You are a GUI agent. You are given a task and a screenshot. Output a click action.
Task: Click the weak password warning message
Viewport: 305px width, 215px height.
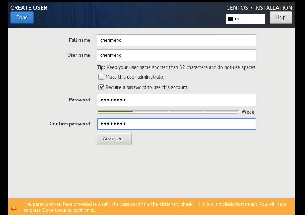coord(155,207)
